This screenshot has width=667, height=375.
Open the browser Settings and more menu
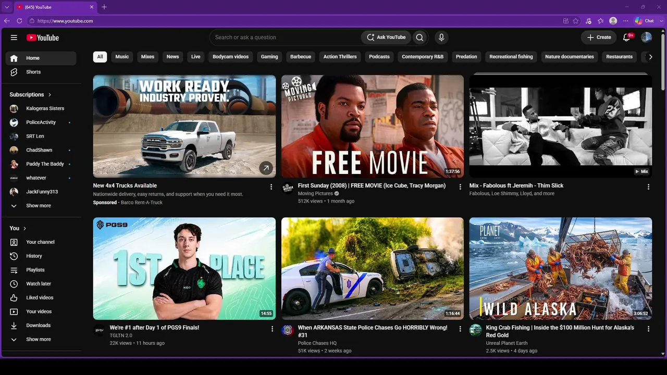coord(626,21)
